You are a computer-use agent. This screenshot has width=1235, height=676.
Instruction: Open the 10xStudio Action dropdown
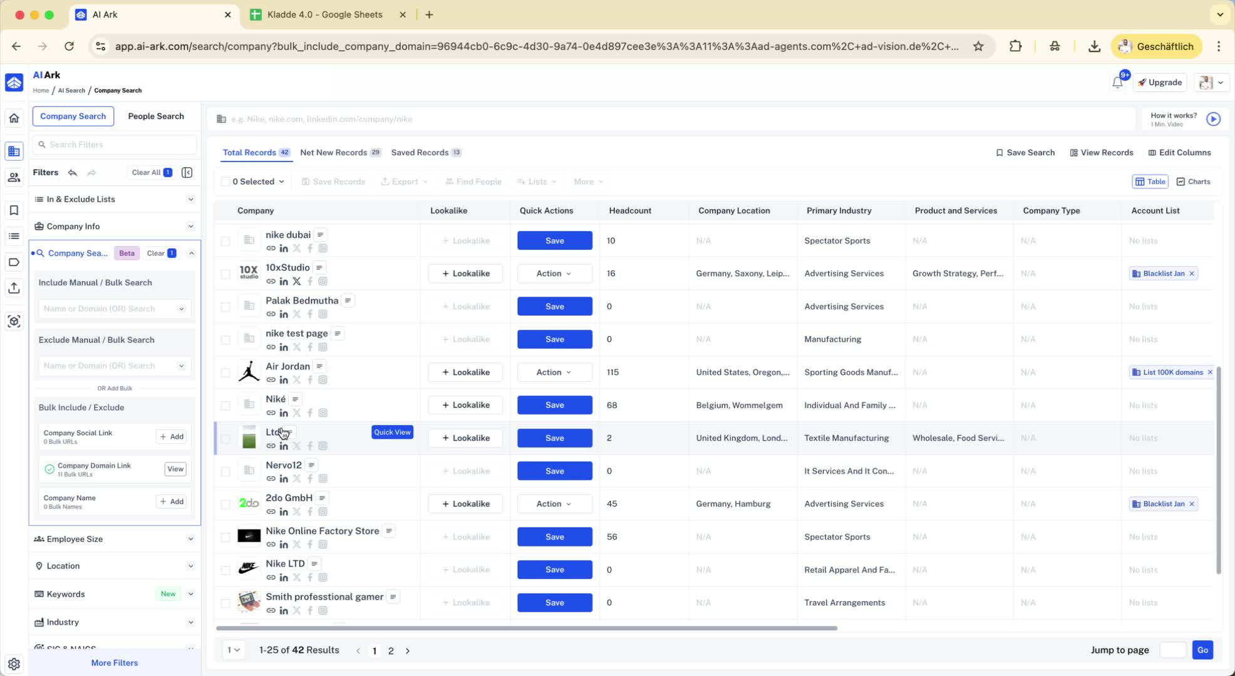point(554,274)
